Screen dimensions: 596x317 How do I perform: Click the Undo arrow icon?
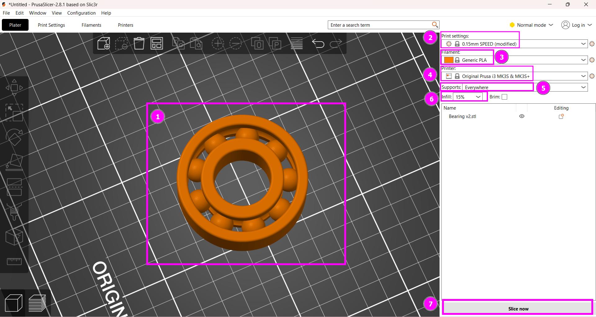pyautogui.click(x=318, y=43)
